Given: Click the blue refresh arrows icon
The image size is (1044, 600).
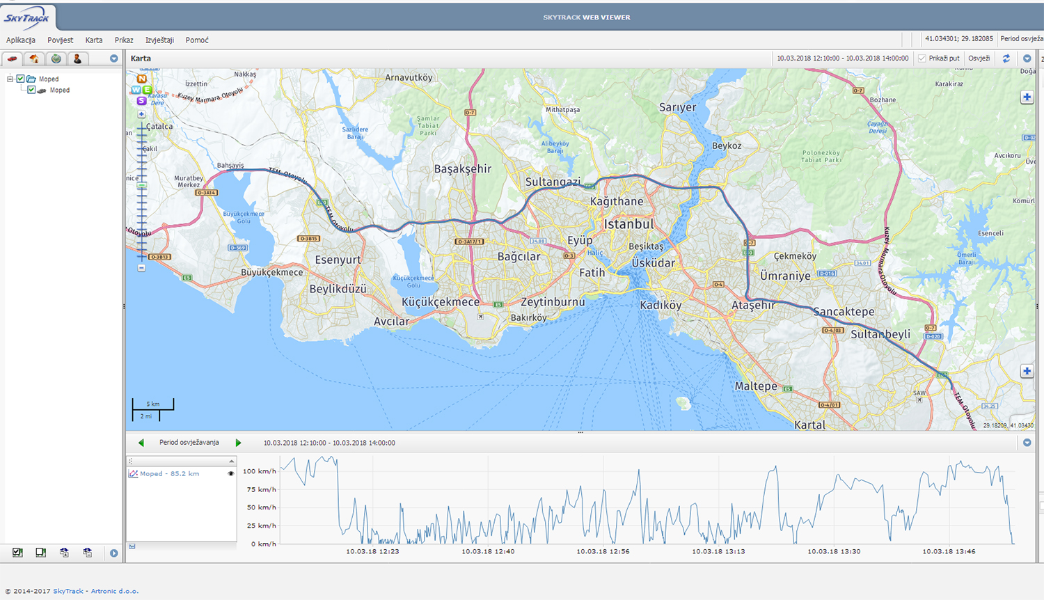Looking at the screenshot, I should pyautogui.click(x=1006, y=58).
